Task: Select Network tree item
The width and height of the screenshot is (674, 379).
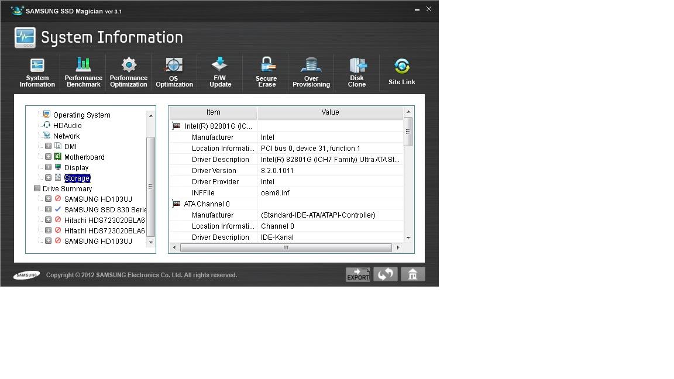Action: (x=66, y=136)
